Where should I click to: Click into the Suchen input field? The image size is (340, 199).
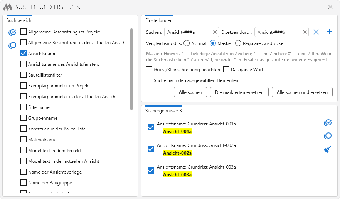[188, 32]
